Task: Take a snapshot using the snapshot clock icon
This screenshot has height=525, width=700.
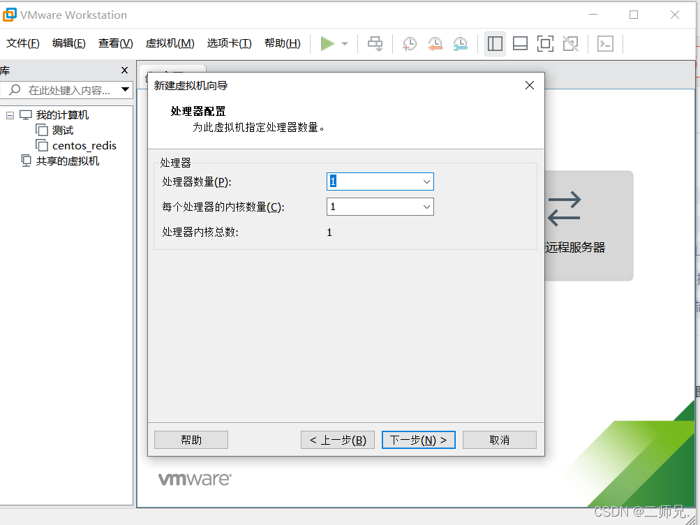Action: pos(409,43)
